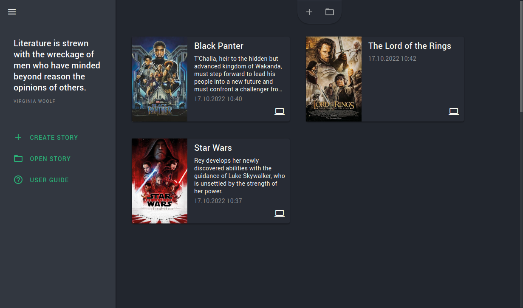The height and width of the screenshot is (308, 523).
Task: Click the date 17.10.2022 10:40
Action: [218, 99]
